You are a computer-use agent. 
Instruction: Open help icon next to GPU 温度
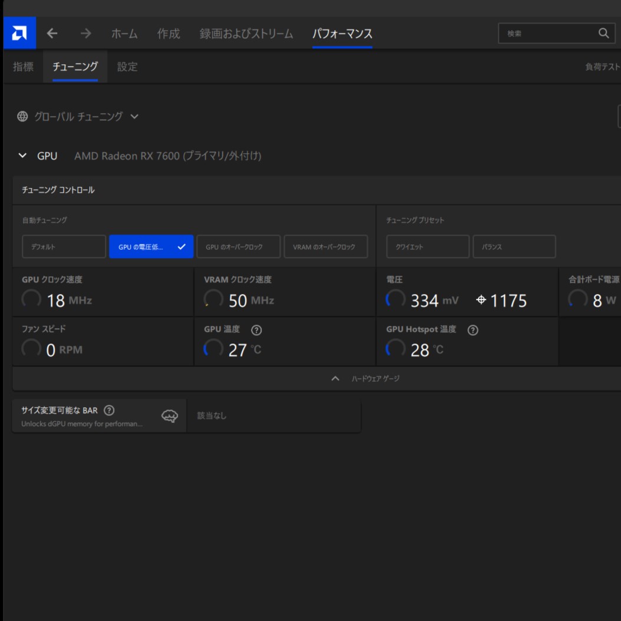[x=256, y=330]
